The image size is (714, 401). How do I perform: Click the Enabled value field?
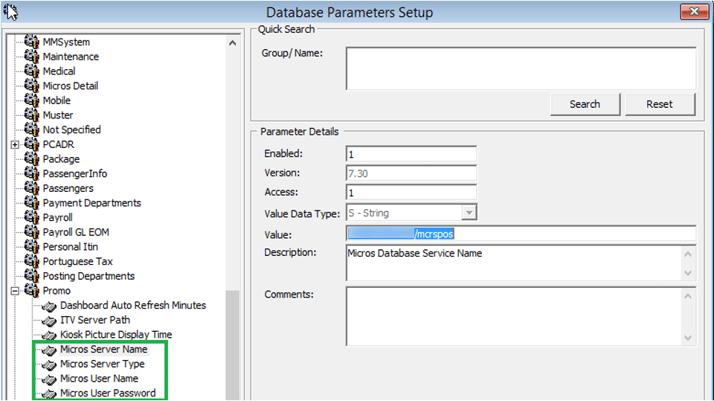(411, 154)
